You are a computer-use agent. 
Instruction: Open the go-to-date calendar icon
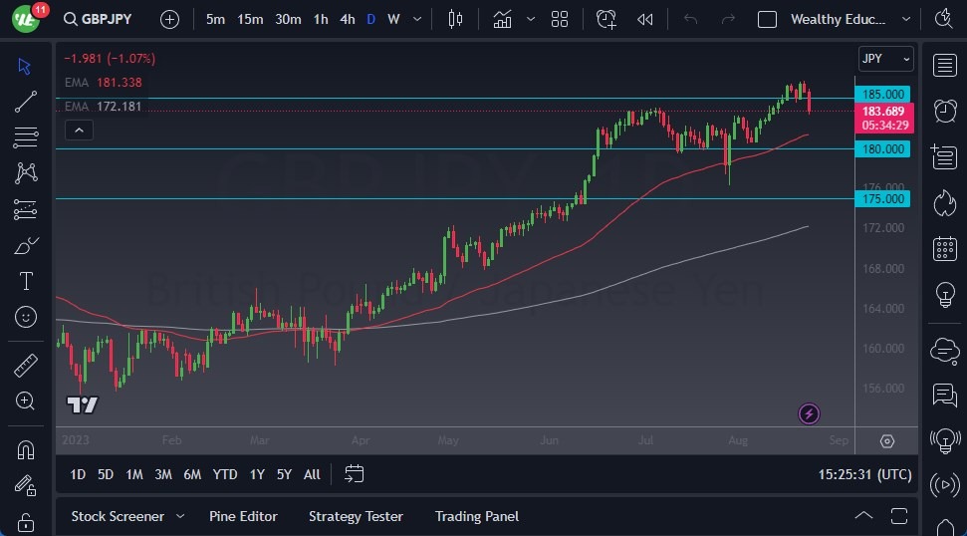(355, 474)
